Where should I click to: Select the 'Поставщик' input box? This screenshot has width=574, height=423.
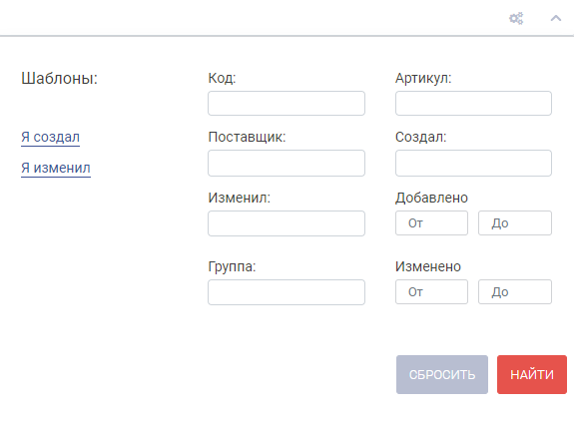(287, 163)
